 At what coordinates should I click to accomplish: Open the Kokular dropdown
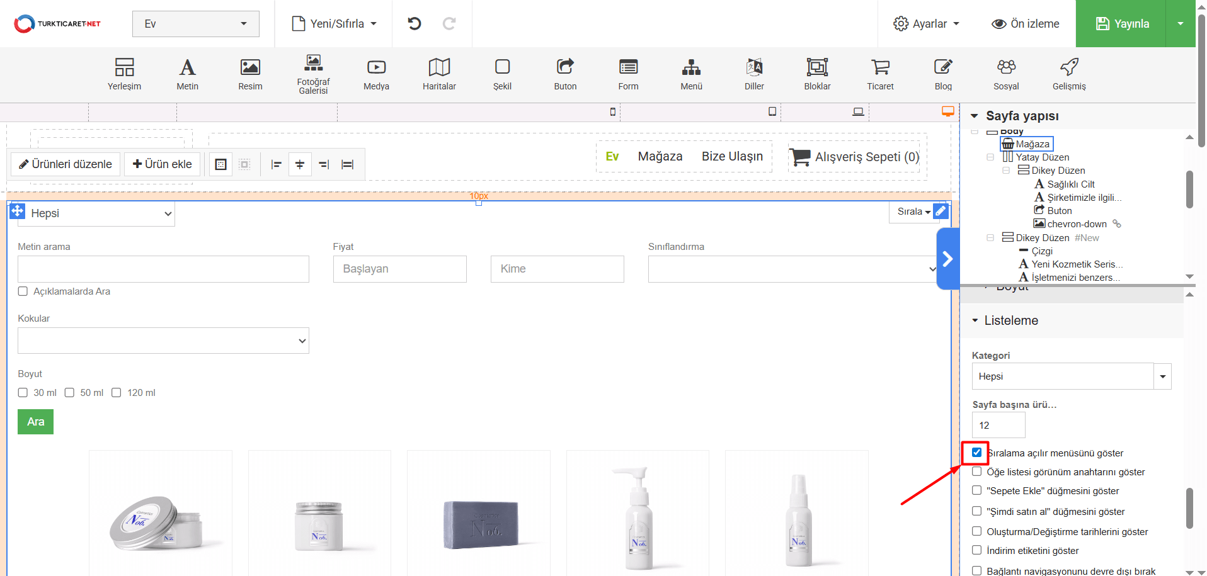click(163, 341)
